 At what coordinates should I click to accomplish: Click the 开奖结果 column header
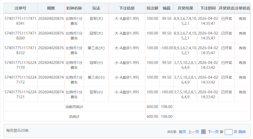click(185, 8)
